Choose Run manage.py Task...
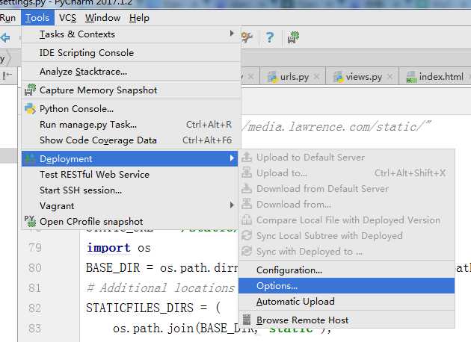The image size is (471, 342). (131, 125)
